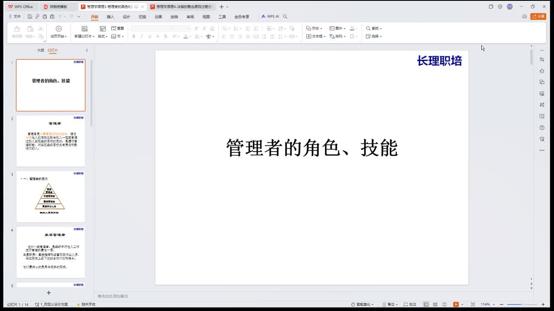The height and width of the screenshot is (311, 554).
Task: Click the WPS AI button
Action: click(270, 17)
